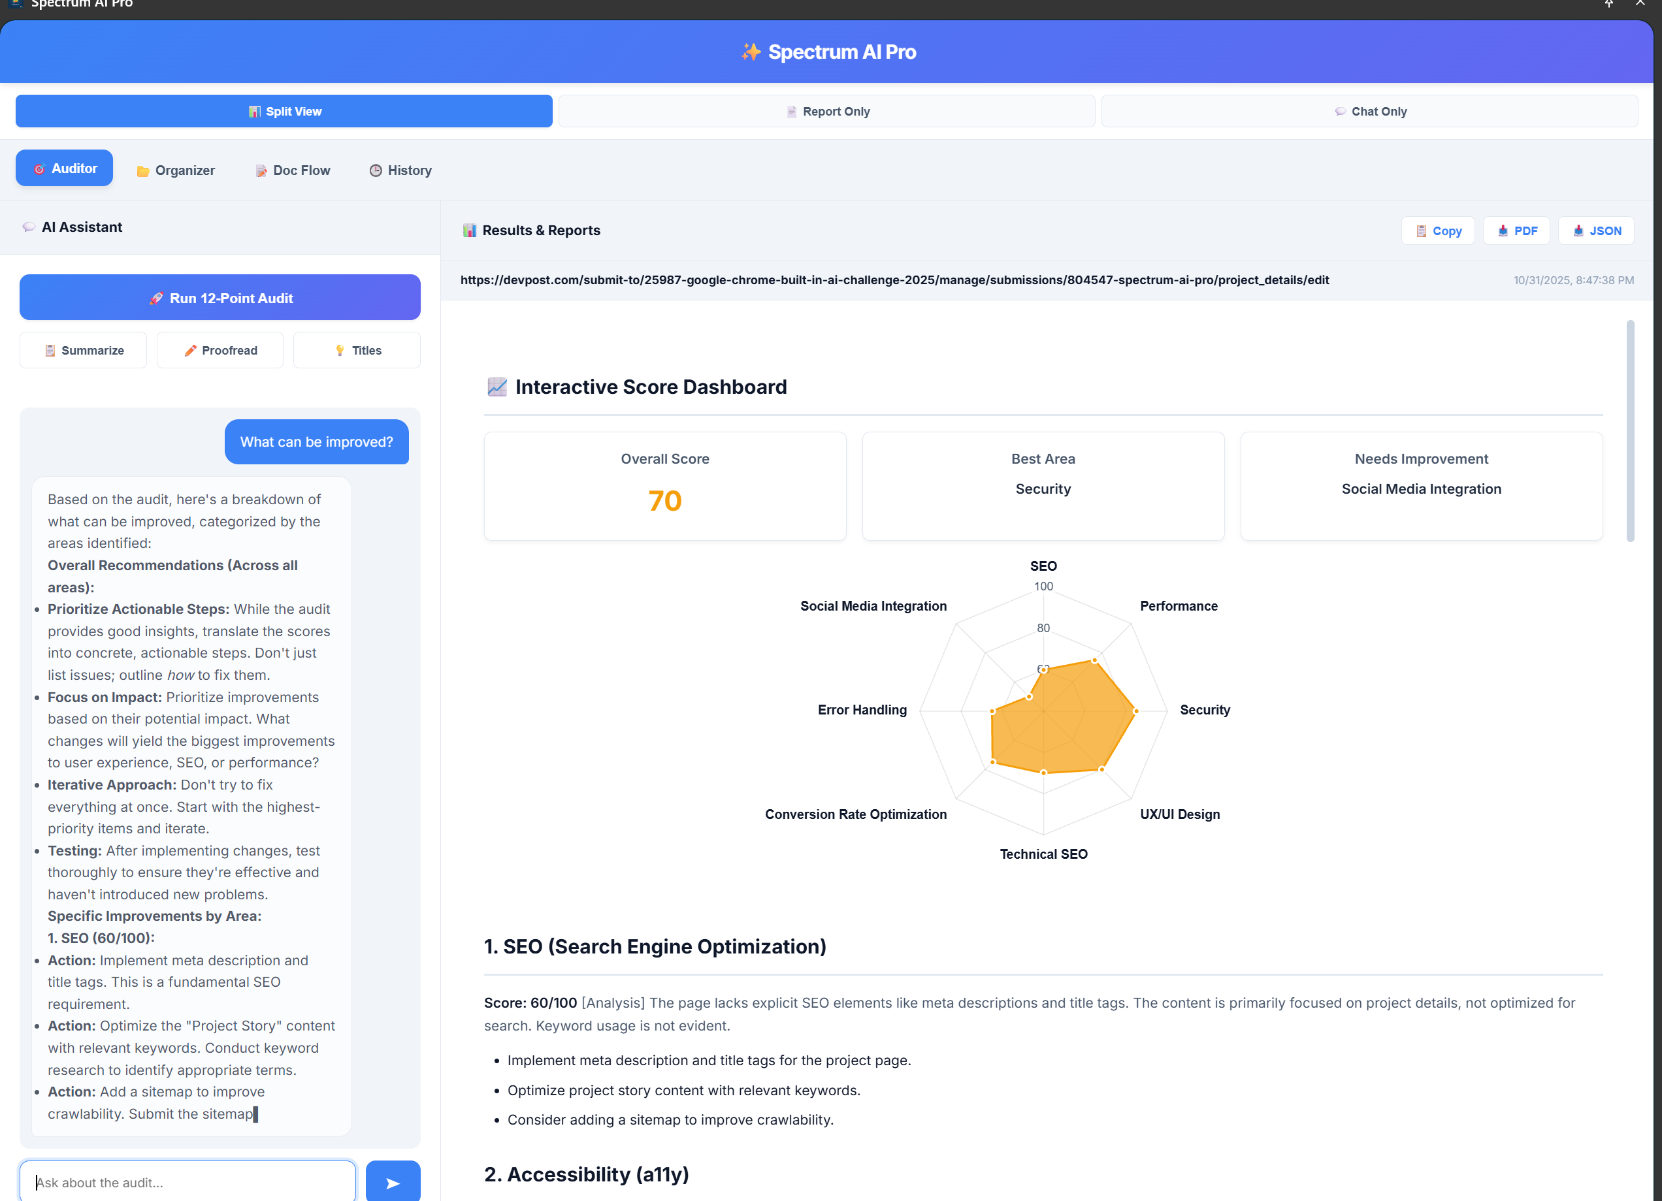This screenshot has height=1201, width=1662.
Task: Click the Summarize document icon button
Action: (83, 350)
